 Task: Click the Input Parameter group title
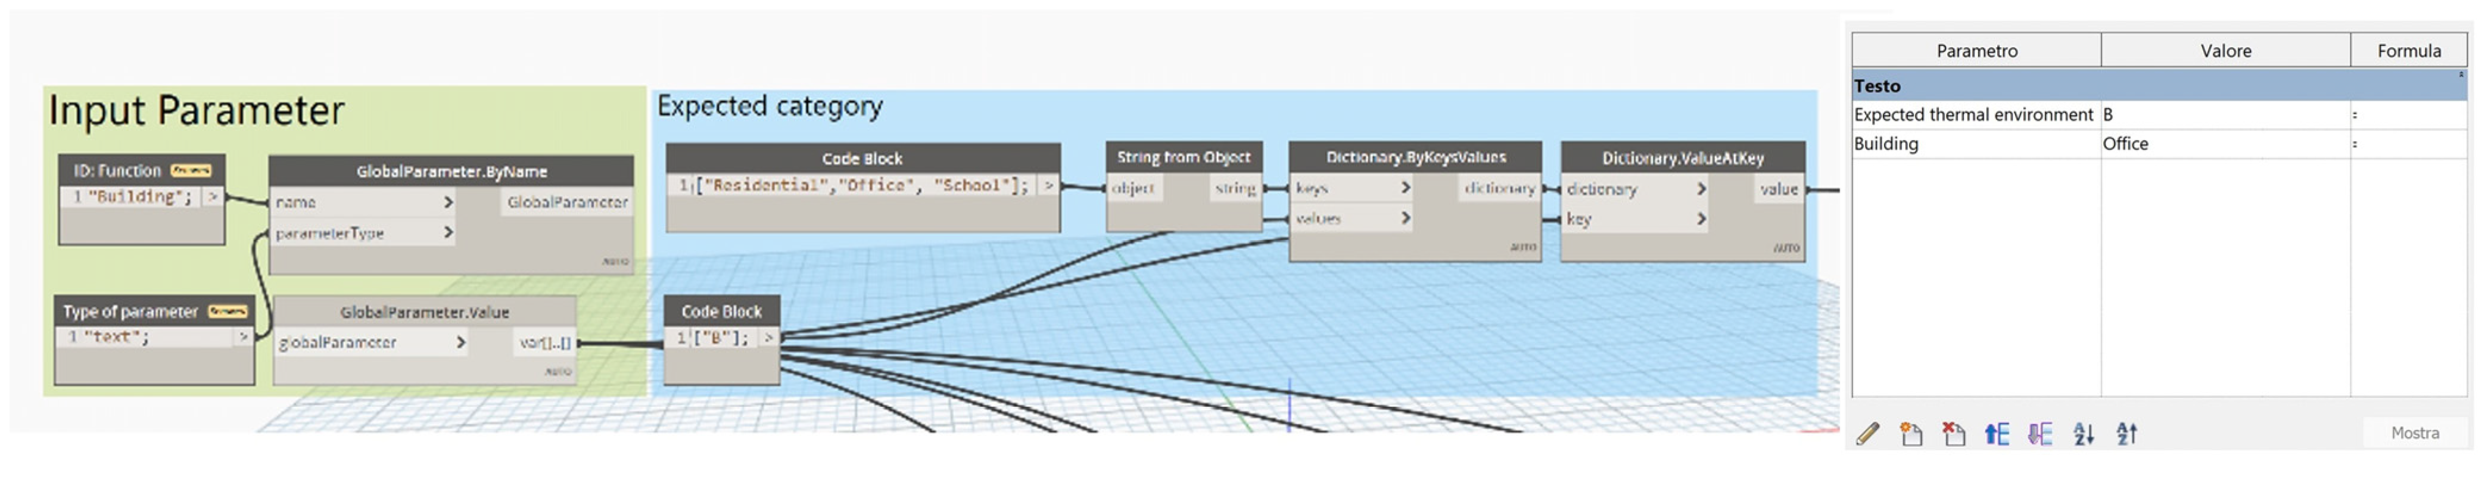click(x=196, y=111)
